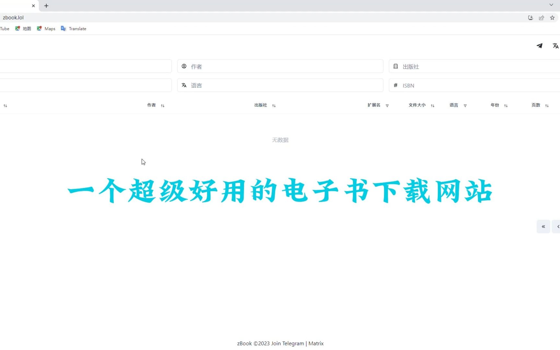The image size is (560, 350).
Task: Click the Matrix link in footer
Action: (x=316, y=344)
